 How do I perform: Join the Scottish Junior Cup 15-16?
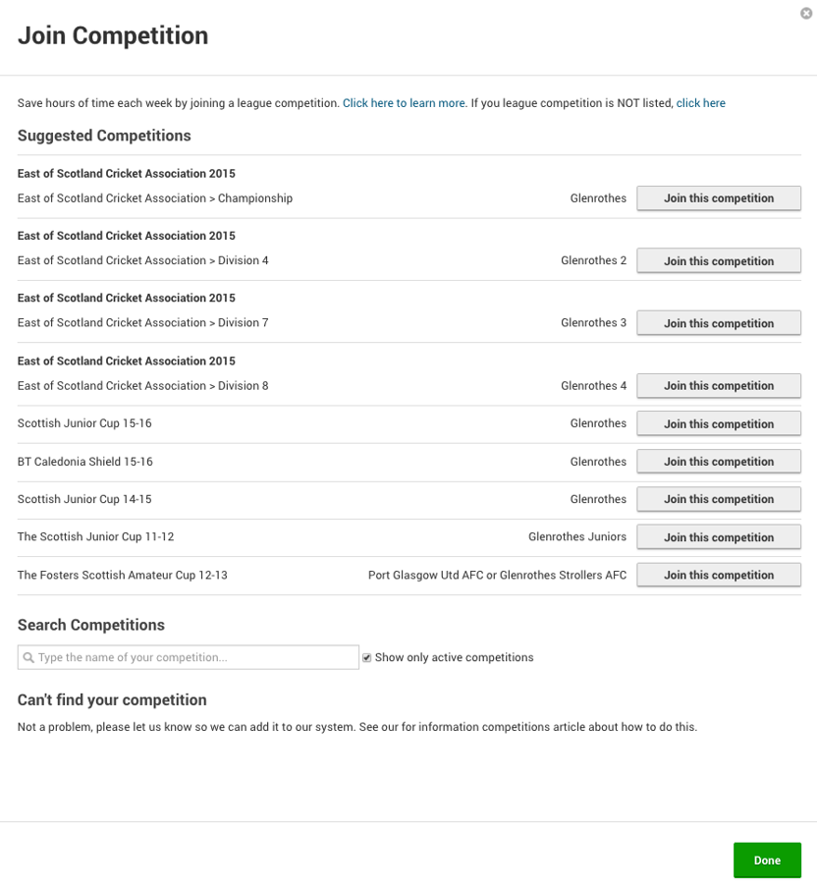719,424
